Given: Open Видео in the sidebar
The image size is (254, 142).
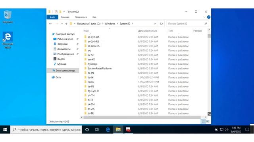Looking at the screenshot, I should (61, 59).
